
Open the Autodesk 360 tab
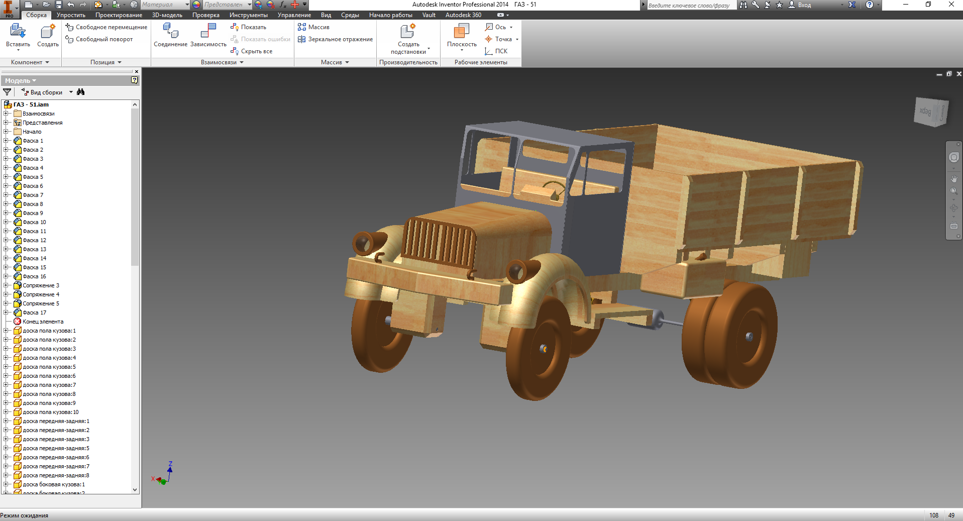click(463, 15)
